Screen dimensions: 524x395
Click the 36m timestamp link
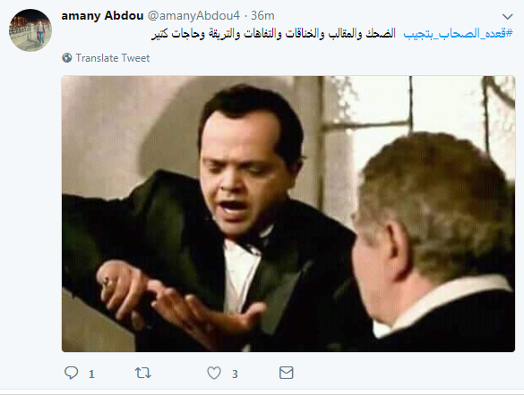pos(262,16)
